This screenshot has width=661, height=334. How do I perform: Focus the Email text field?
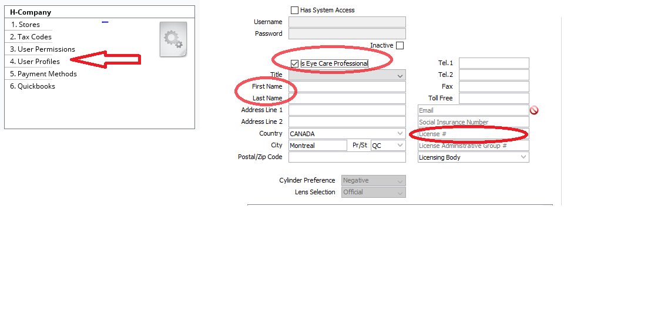473,110
